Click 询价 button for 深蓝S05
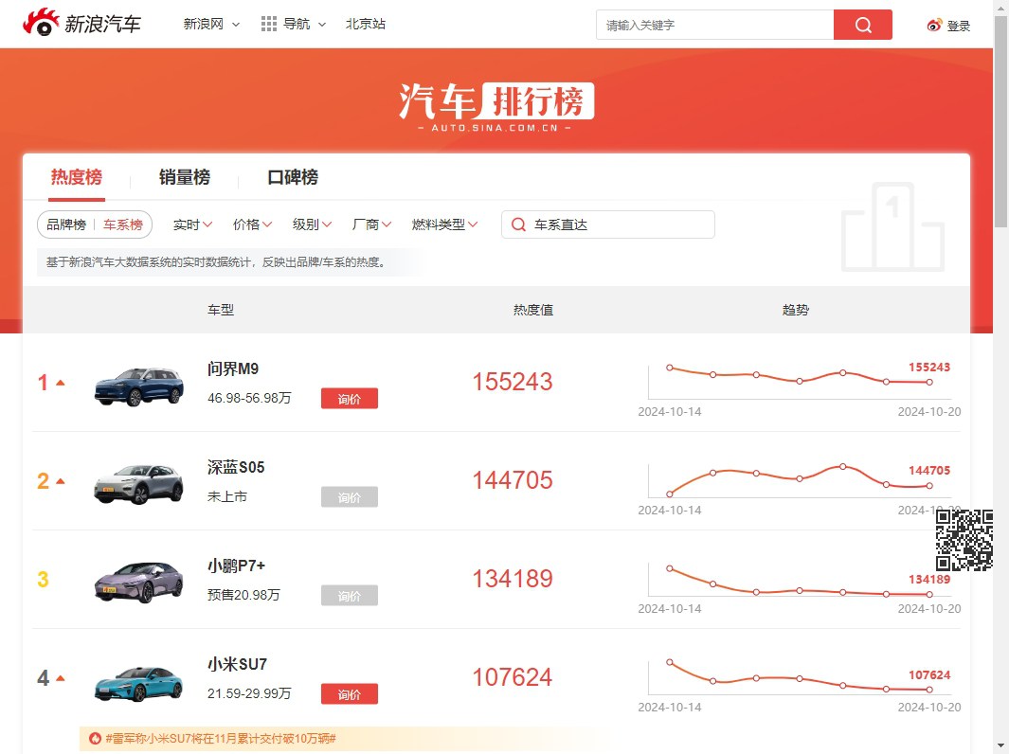1009x754 pixels. pyautogui.click(x=350, y=497)
